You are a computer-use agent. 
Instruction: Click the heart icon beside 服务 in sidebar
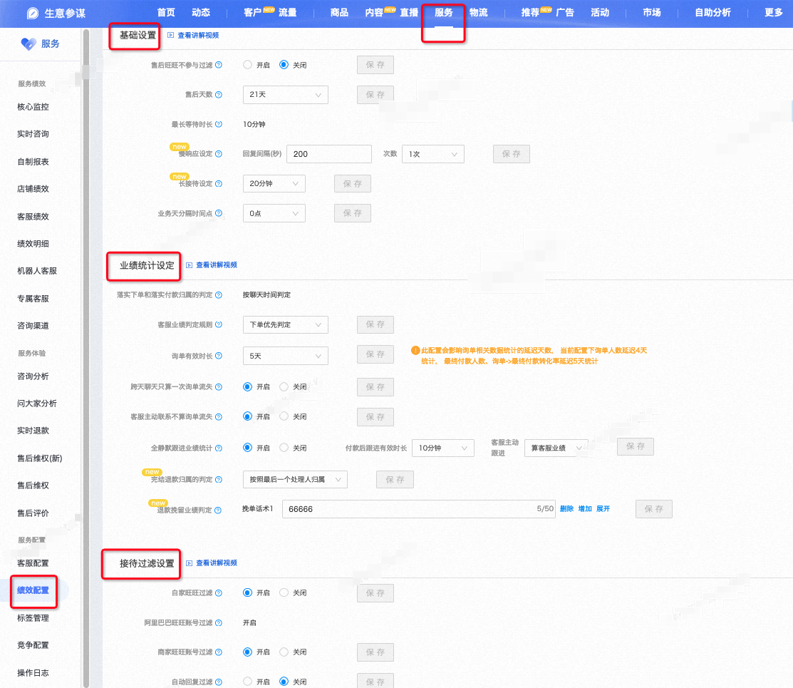coord(28,44)
